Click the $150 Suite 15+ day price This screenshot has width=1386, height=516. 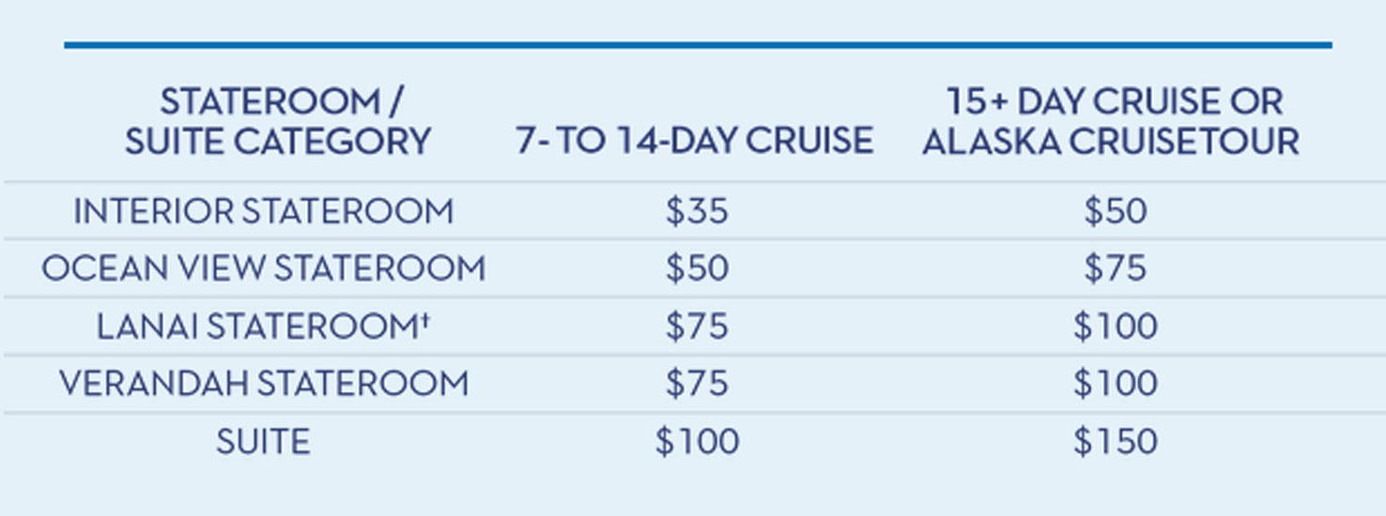pyautogui.click(x=1115, y=442)
